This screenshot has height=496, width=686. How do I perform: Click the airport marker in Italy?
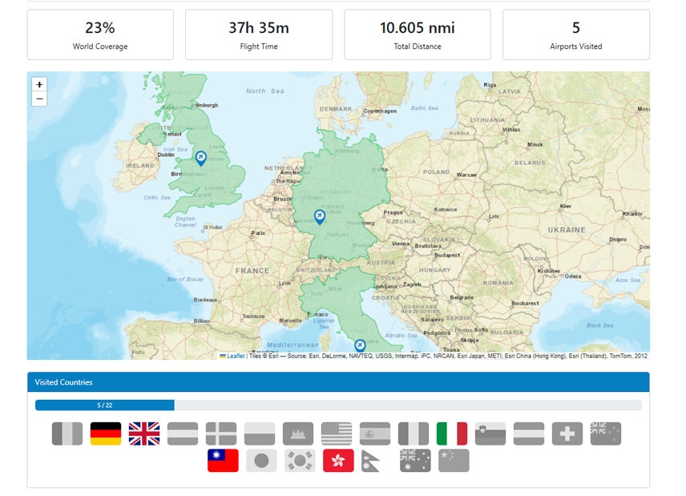coord(360,345)
